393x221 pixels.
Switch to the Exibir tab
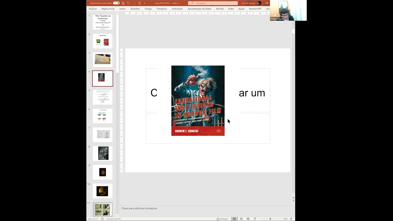tap(231, 9)
